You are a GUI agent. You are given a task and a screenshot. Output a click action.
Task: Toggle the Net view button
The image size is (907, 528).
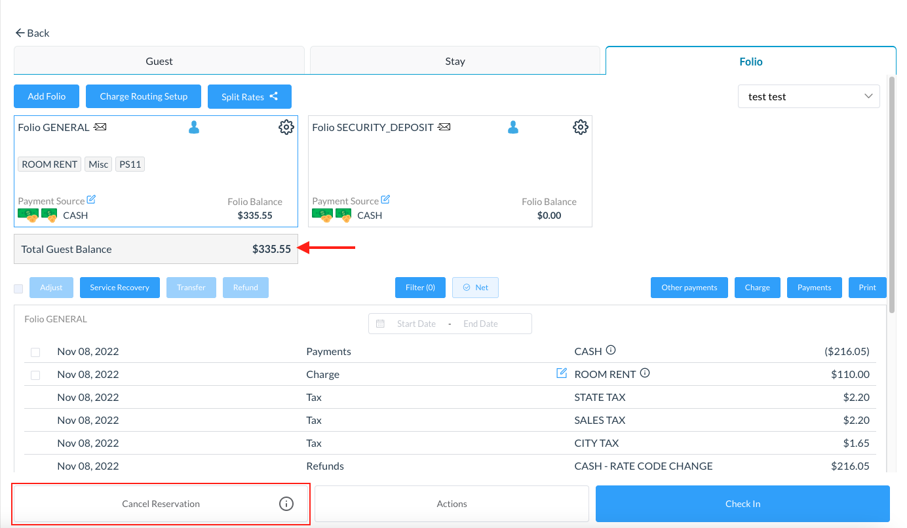point(475,288)
